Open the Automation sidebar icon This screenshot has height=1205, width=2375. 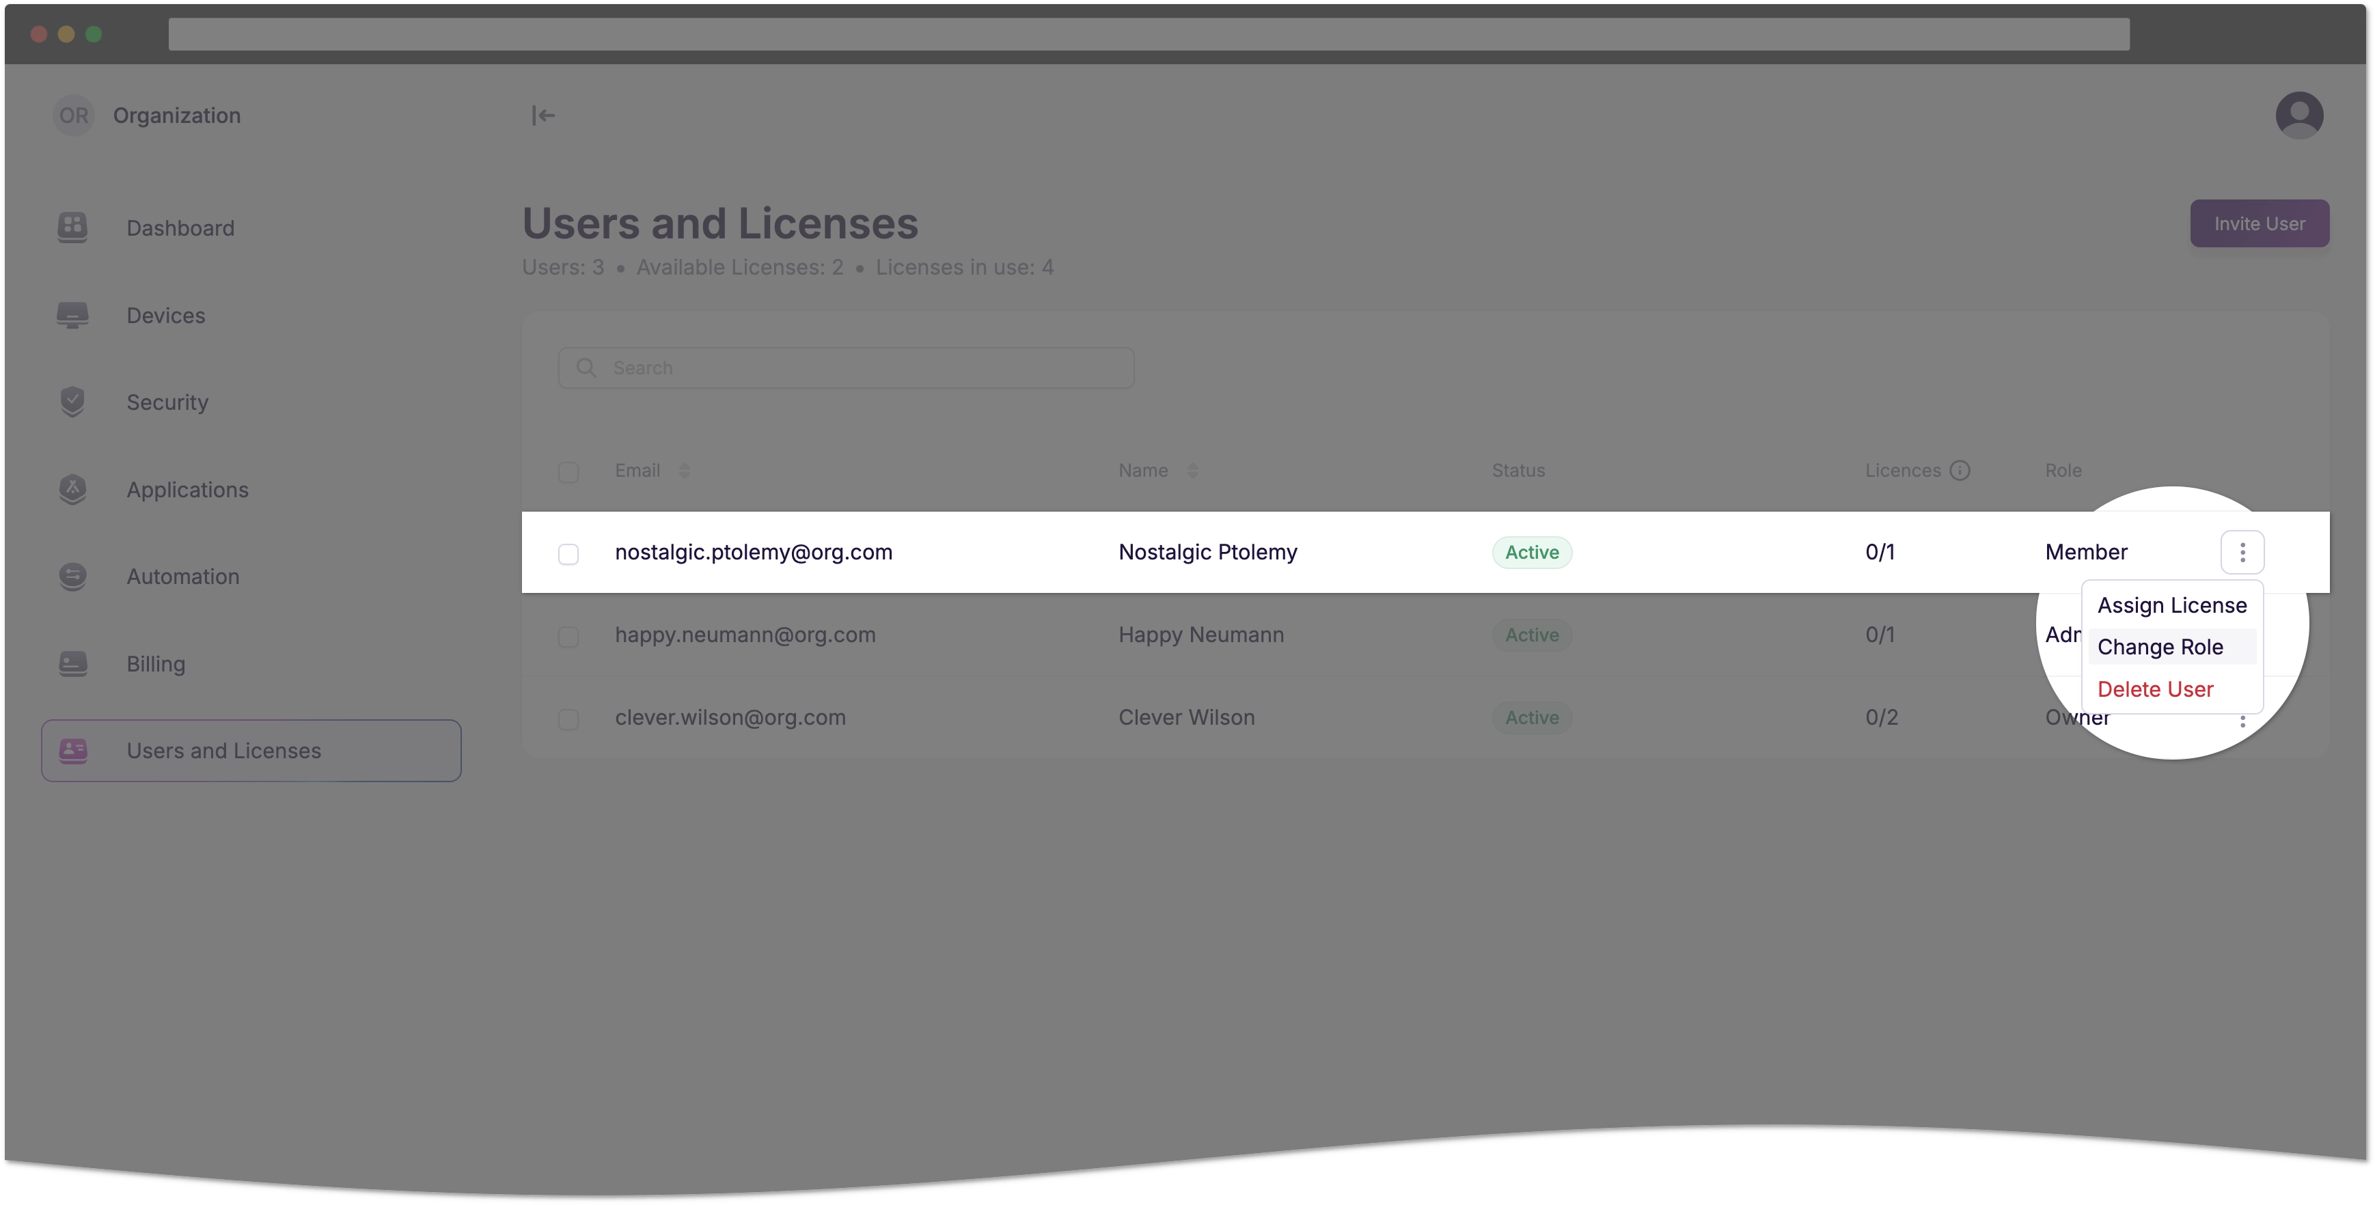72,577
